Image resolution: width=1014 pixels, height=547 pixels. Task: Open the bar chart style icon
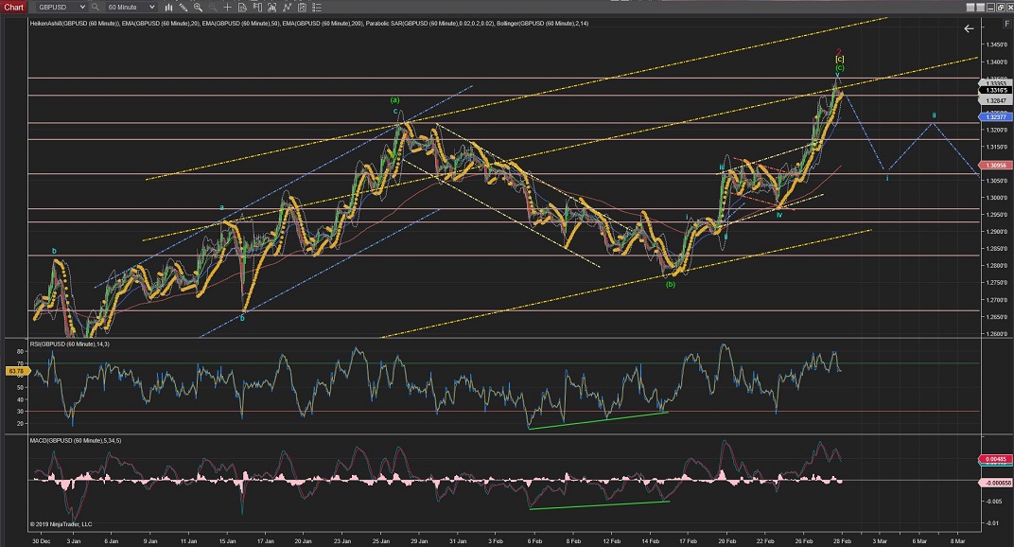pos(168,7)
